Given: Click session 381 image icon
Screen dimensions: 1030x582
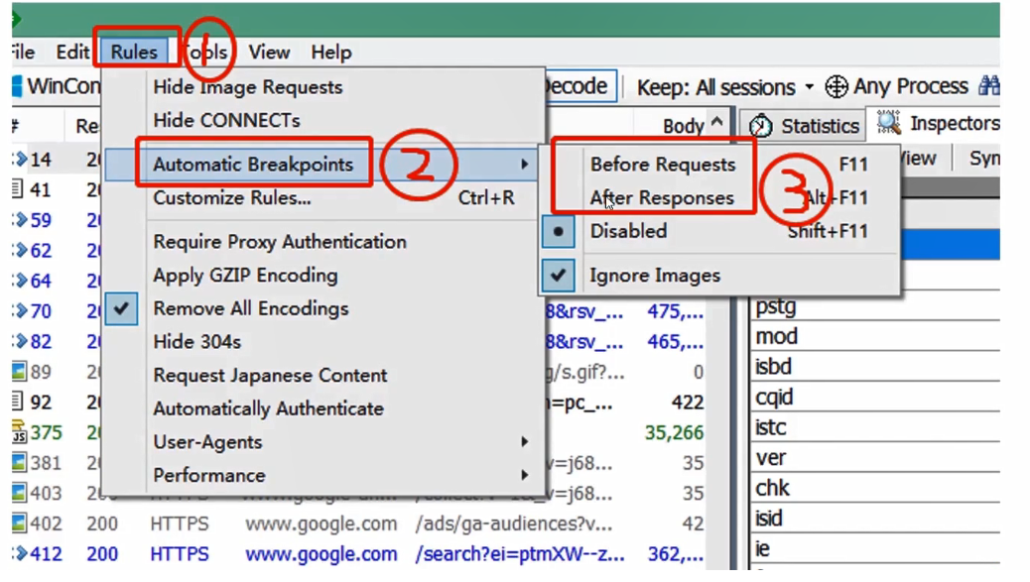Looking at the screenshot, I should (x=20, y=463).
